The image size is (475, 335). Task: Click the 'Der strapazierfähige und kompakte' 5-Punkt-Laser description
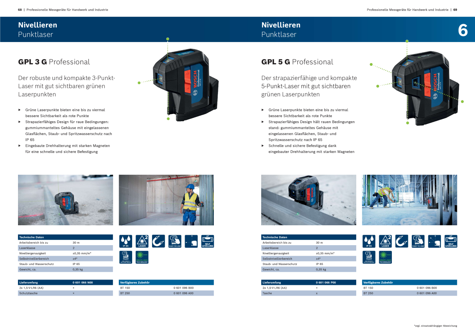pyautogui.click(x=309, y=86)
